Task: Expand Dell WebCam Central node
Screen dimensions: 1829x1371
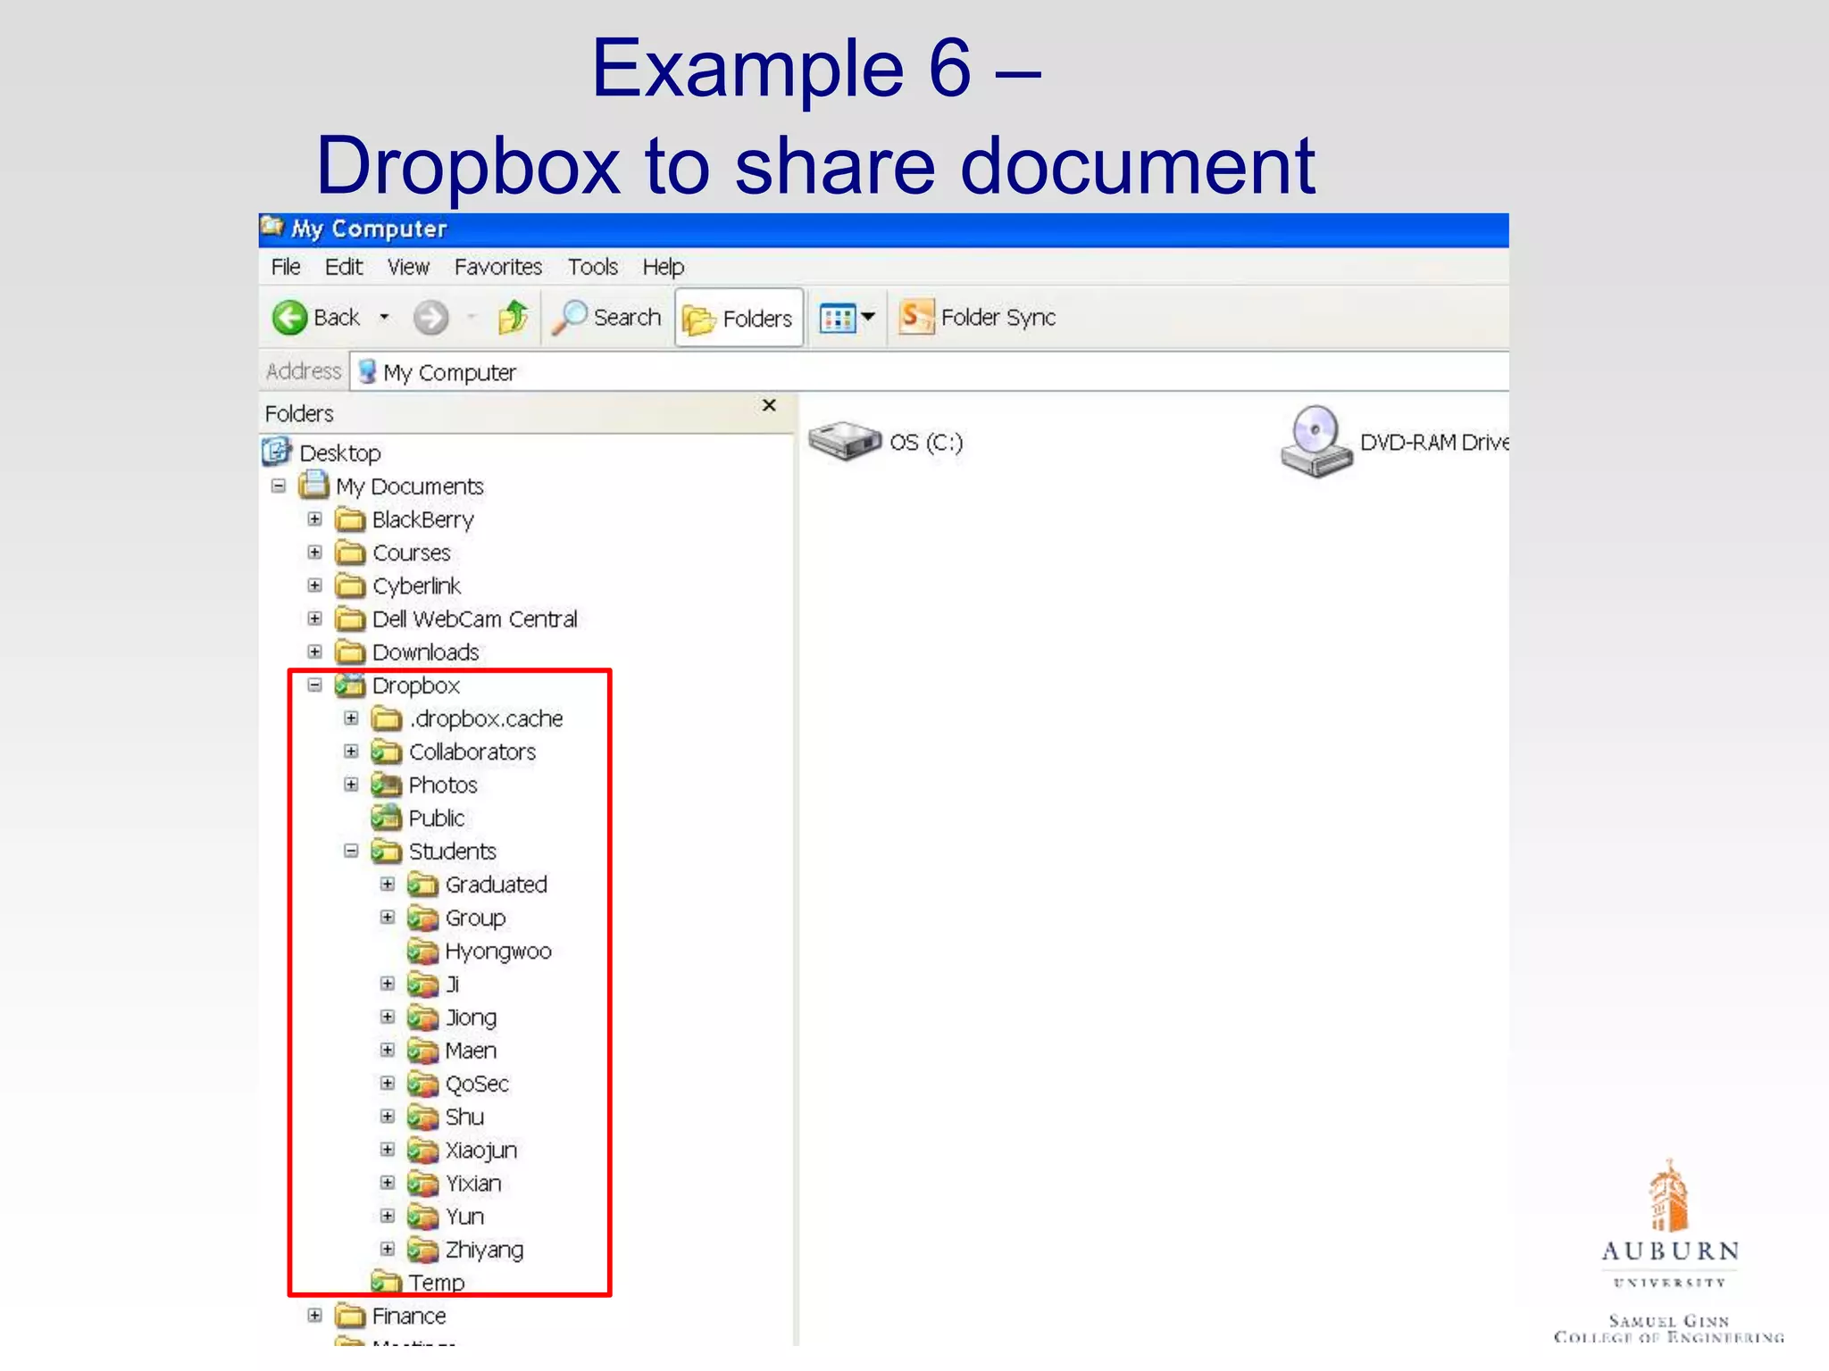Action: 314,619
